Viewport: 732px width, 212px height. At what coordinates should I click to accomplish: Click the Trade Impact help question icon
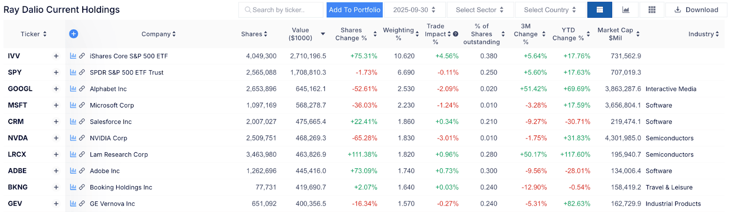[x=456, y=34]
